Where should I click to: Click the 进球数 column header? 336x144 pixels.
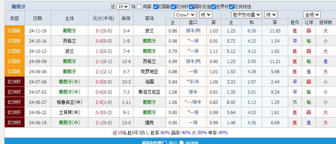(x=325, y=22)
